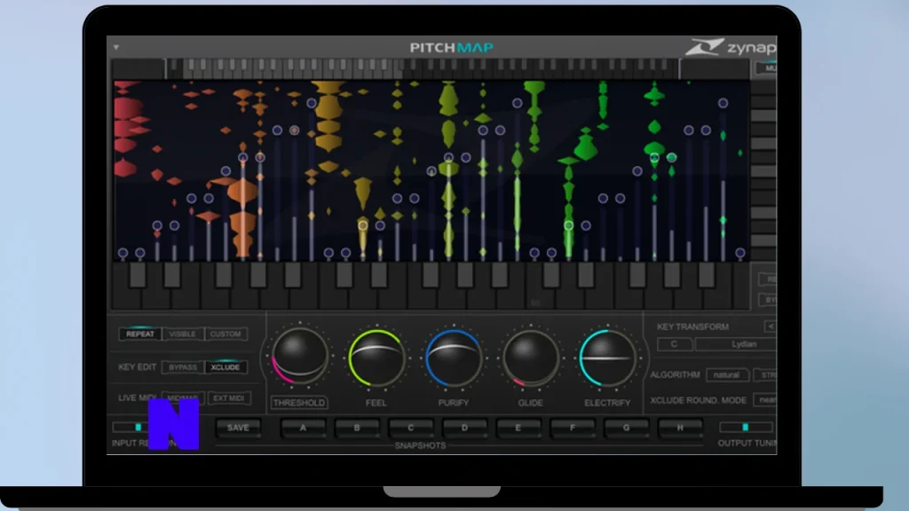Screen dimensions: 909x511
Task: Toggle the Key Edit XCLUDE button
Action: [225, 367]
